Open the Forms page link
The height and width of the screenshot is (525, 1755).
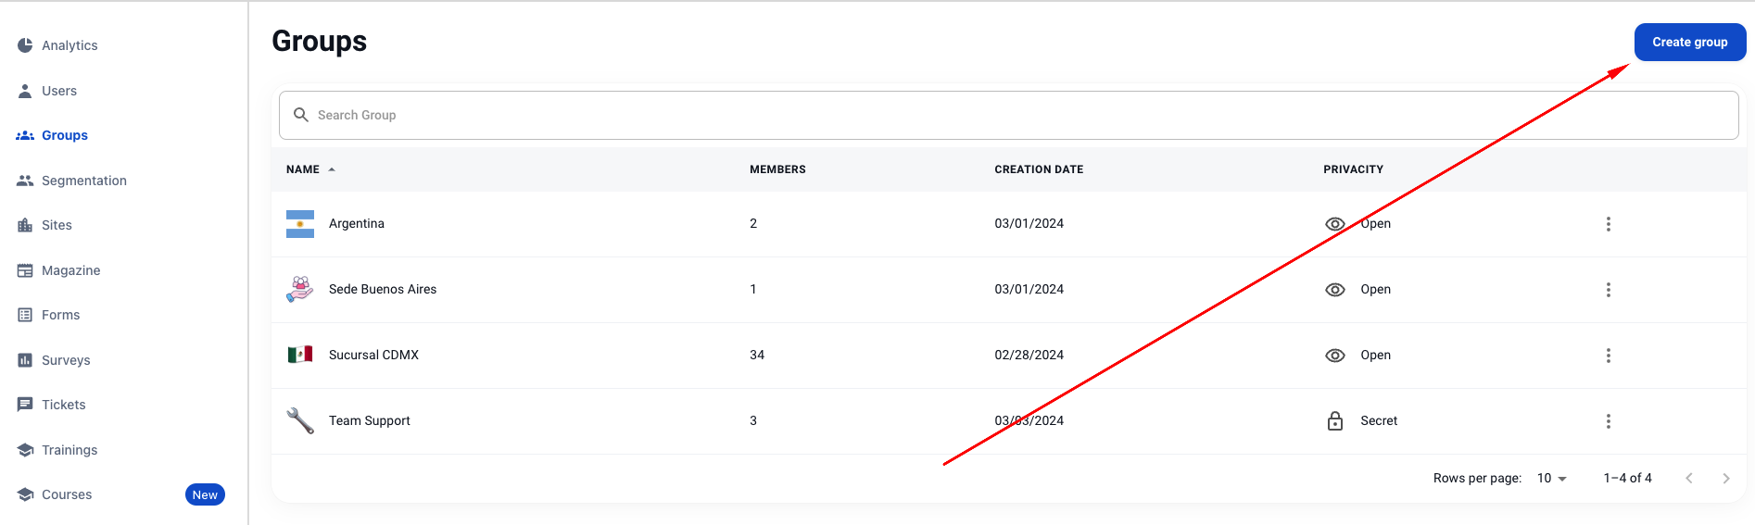pos(60,315)
